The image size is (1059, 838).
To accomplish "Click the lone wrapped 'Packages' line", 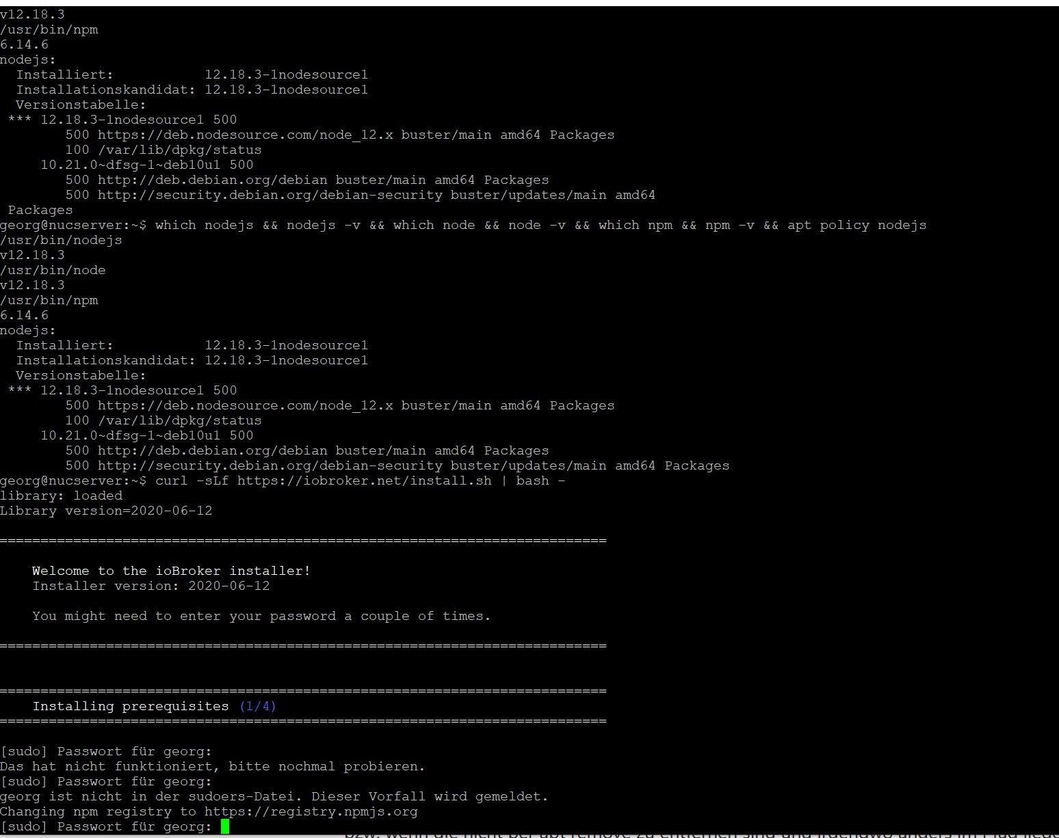I will [x=40, y=211].
